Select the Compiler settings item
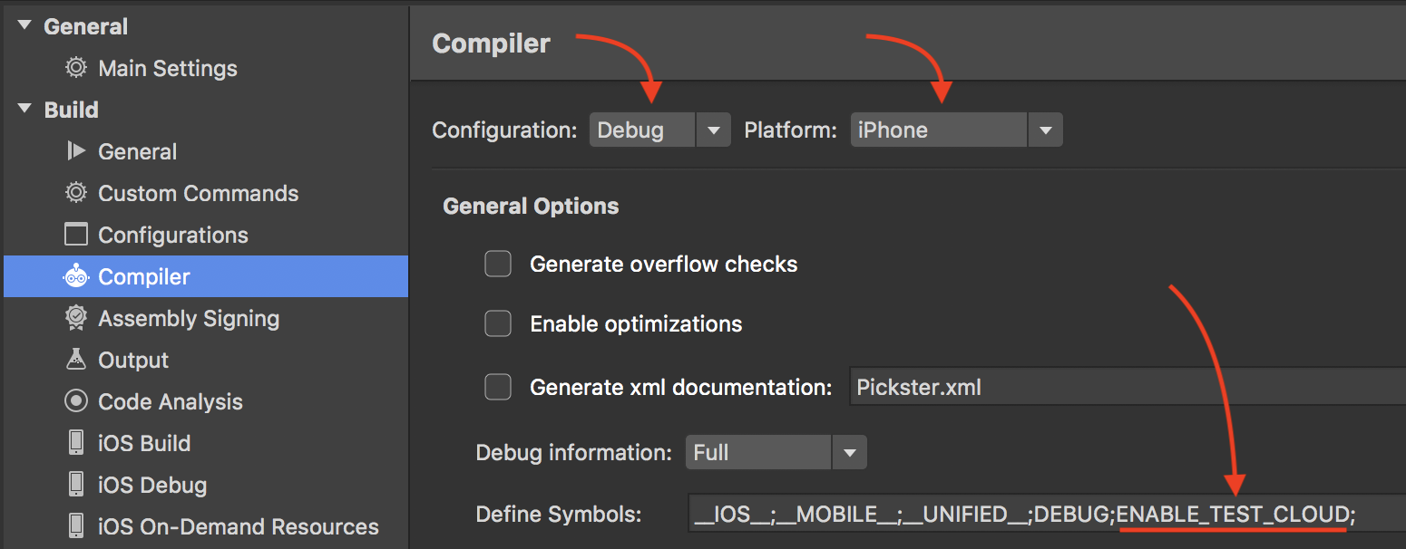Image resolution: width=1406 pixels, height=549 pixels. point(206,276)
